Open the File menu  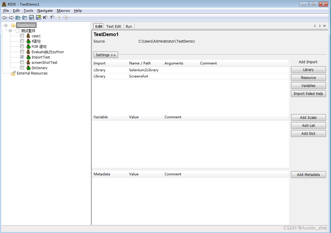pos(6,11)
